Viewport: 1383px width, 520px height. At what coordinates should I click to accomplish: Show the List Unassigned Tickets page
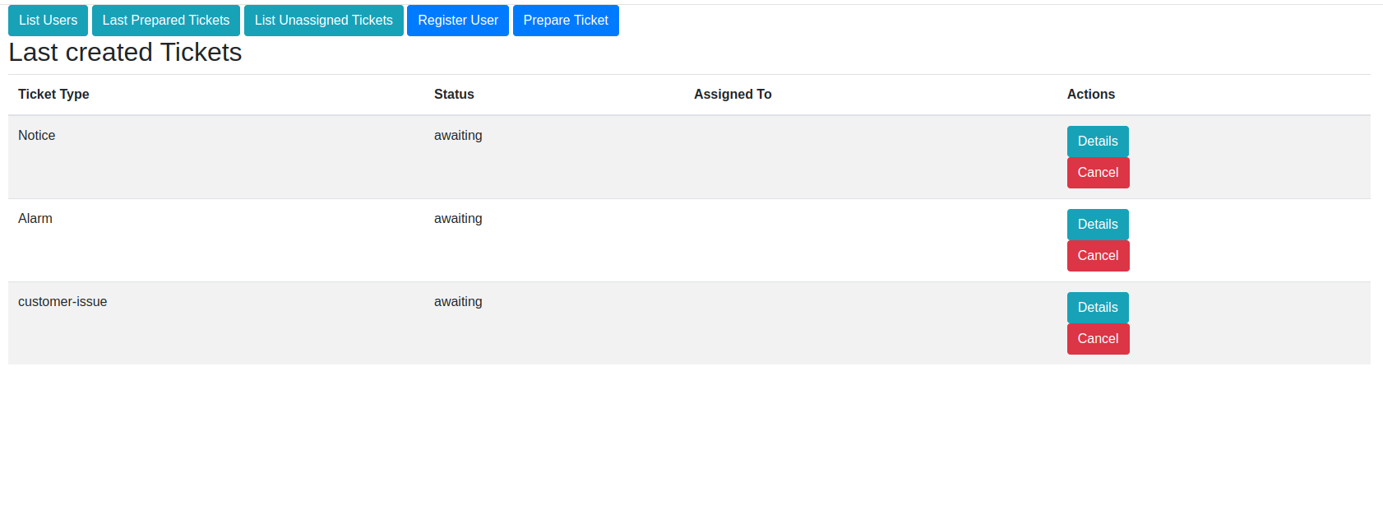[323, 21]
